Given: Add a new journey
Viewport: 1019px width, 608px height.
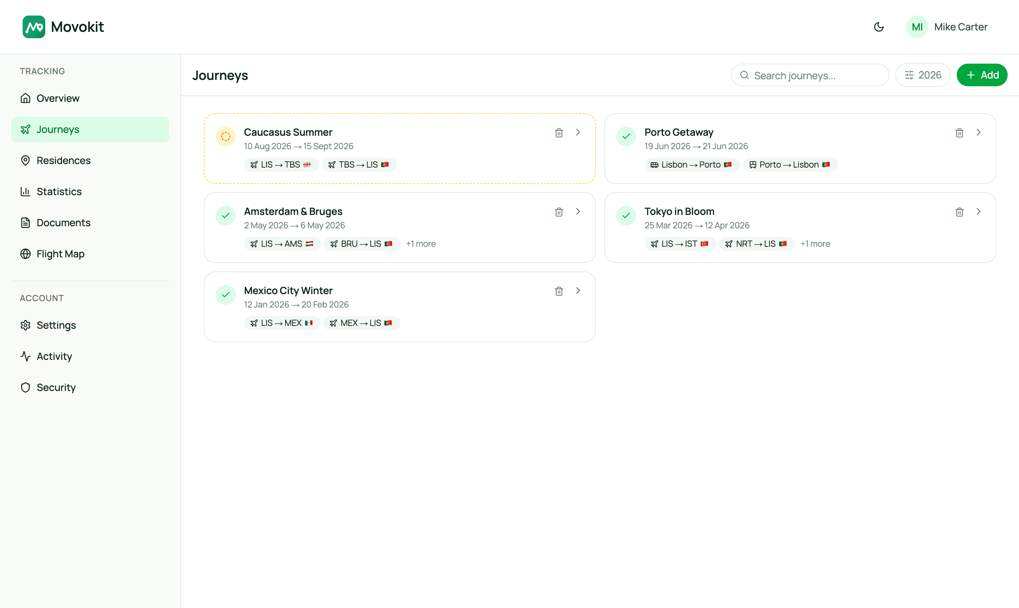Looking at the screenshot, I should point(982,75).
